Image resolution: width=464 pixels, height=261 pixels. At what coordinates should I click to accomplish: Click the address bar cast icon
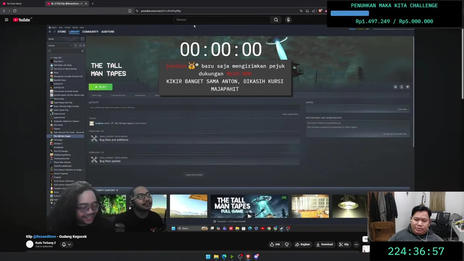click(307, 11)
